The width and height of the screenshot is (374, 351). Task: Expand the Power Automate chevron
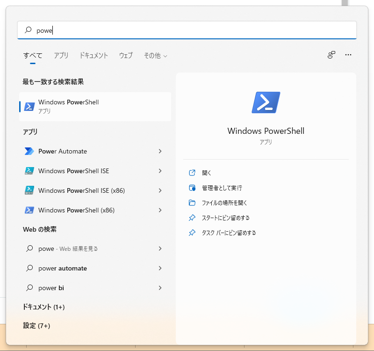tap(160, 151)
